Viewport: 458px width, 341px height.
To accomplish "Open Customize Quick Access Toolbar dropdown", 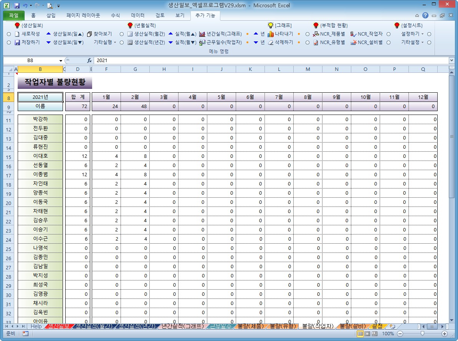I will pyautogui.click(x=58, y=6).
